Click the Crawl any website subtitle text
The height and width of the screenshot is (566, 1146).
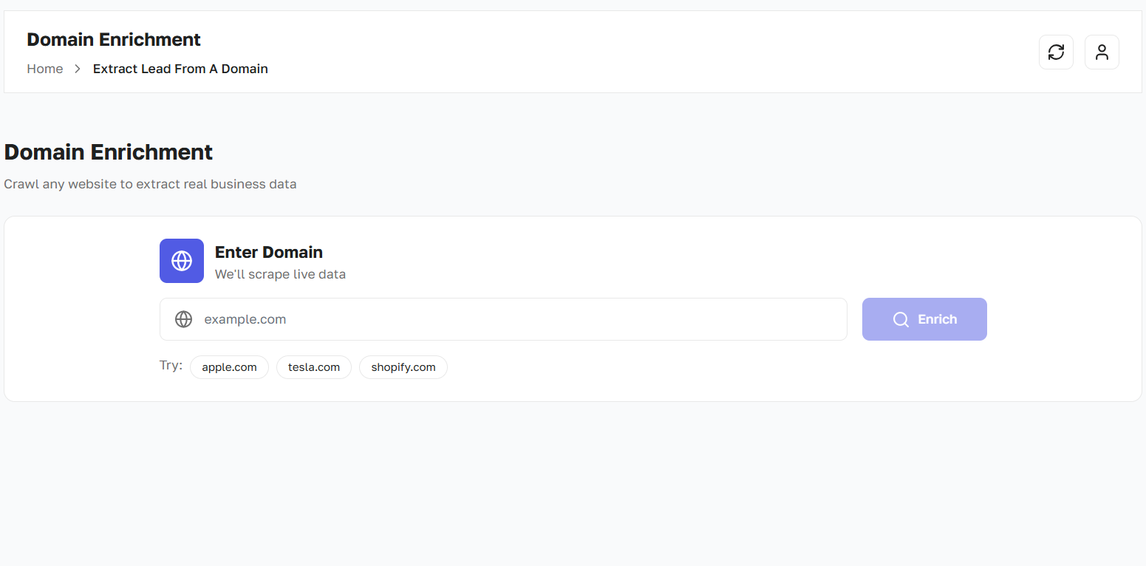click(150, 184)
